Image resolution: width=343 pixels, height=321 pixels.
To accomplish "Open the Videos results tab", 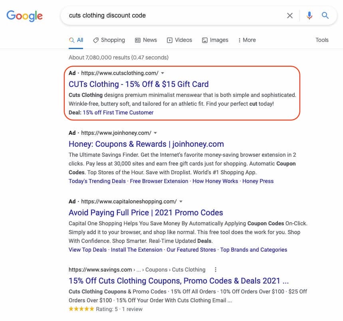I will click(179, 40).
